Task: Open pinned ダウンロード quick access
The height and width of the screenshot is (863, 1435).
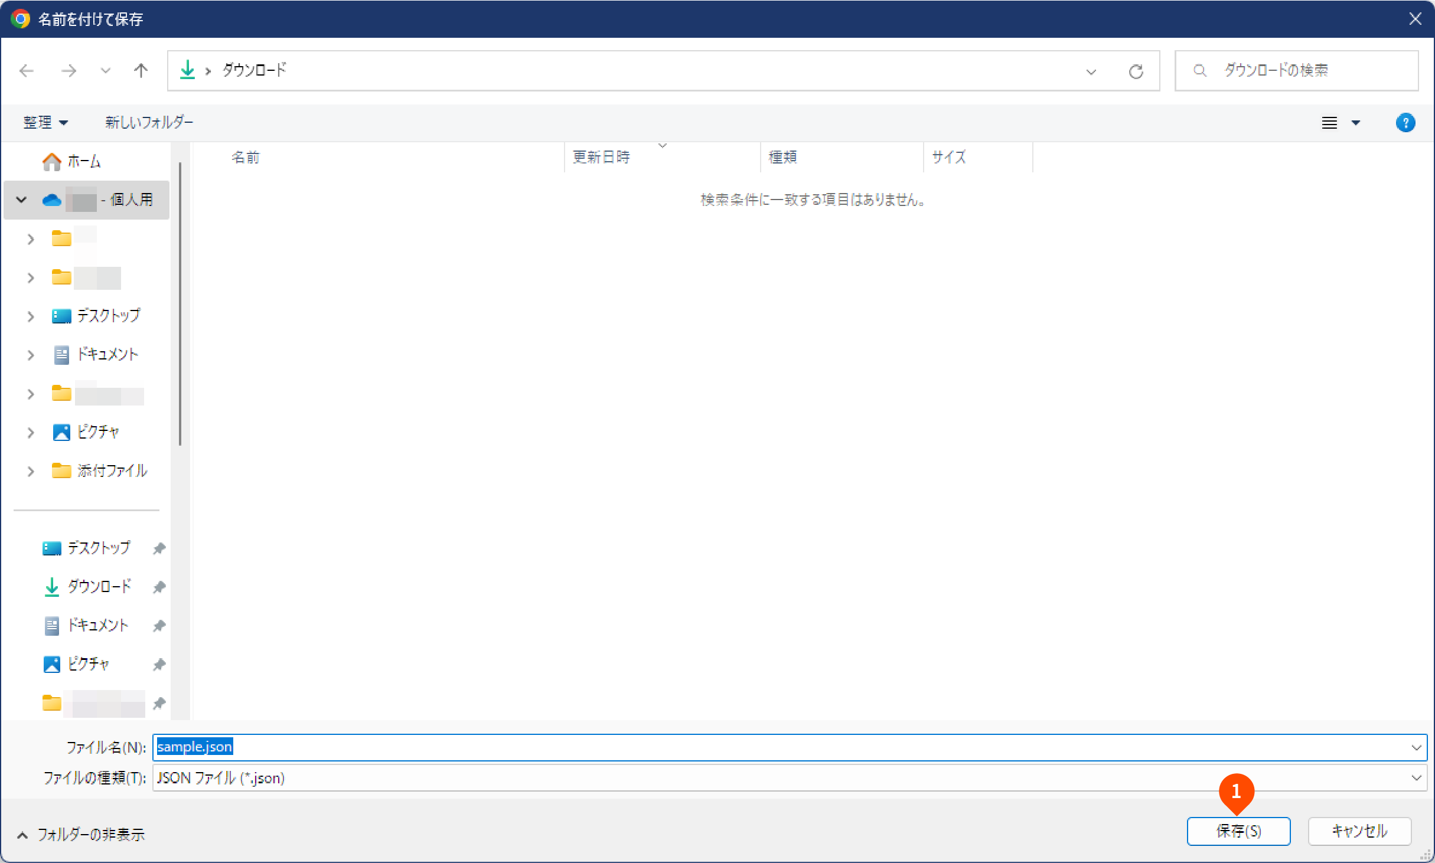Action: [99, 586]
